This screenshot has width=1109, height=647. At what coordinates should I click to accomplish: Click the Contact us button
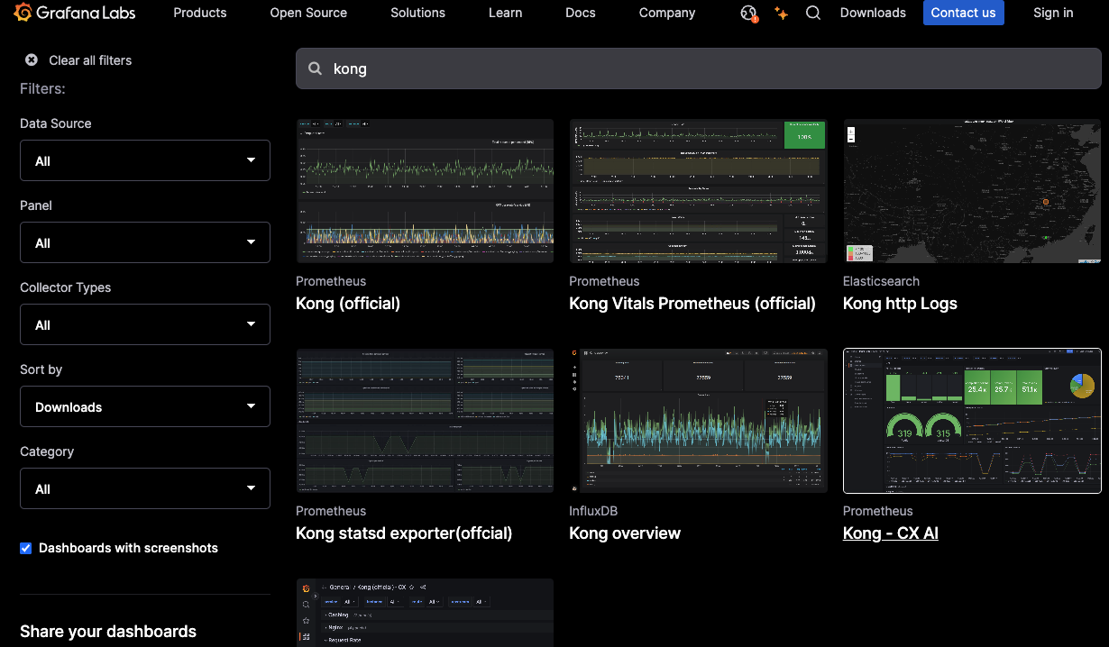click(963, 13)
